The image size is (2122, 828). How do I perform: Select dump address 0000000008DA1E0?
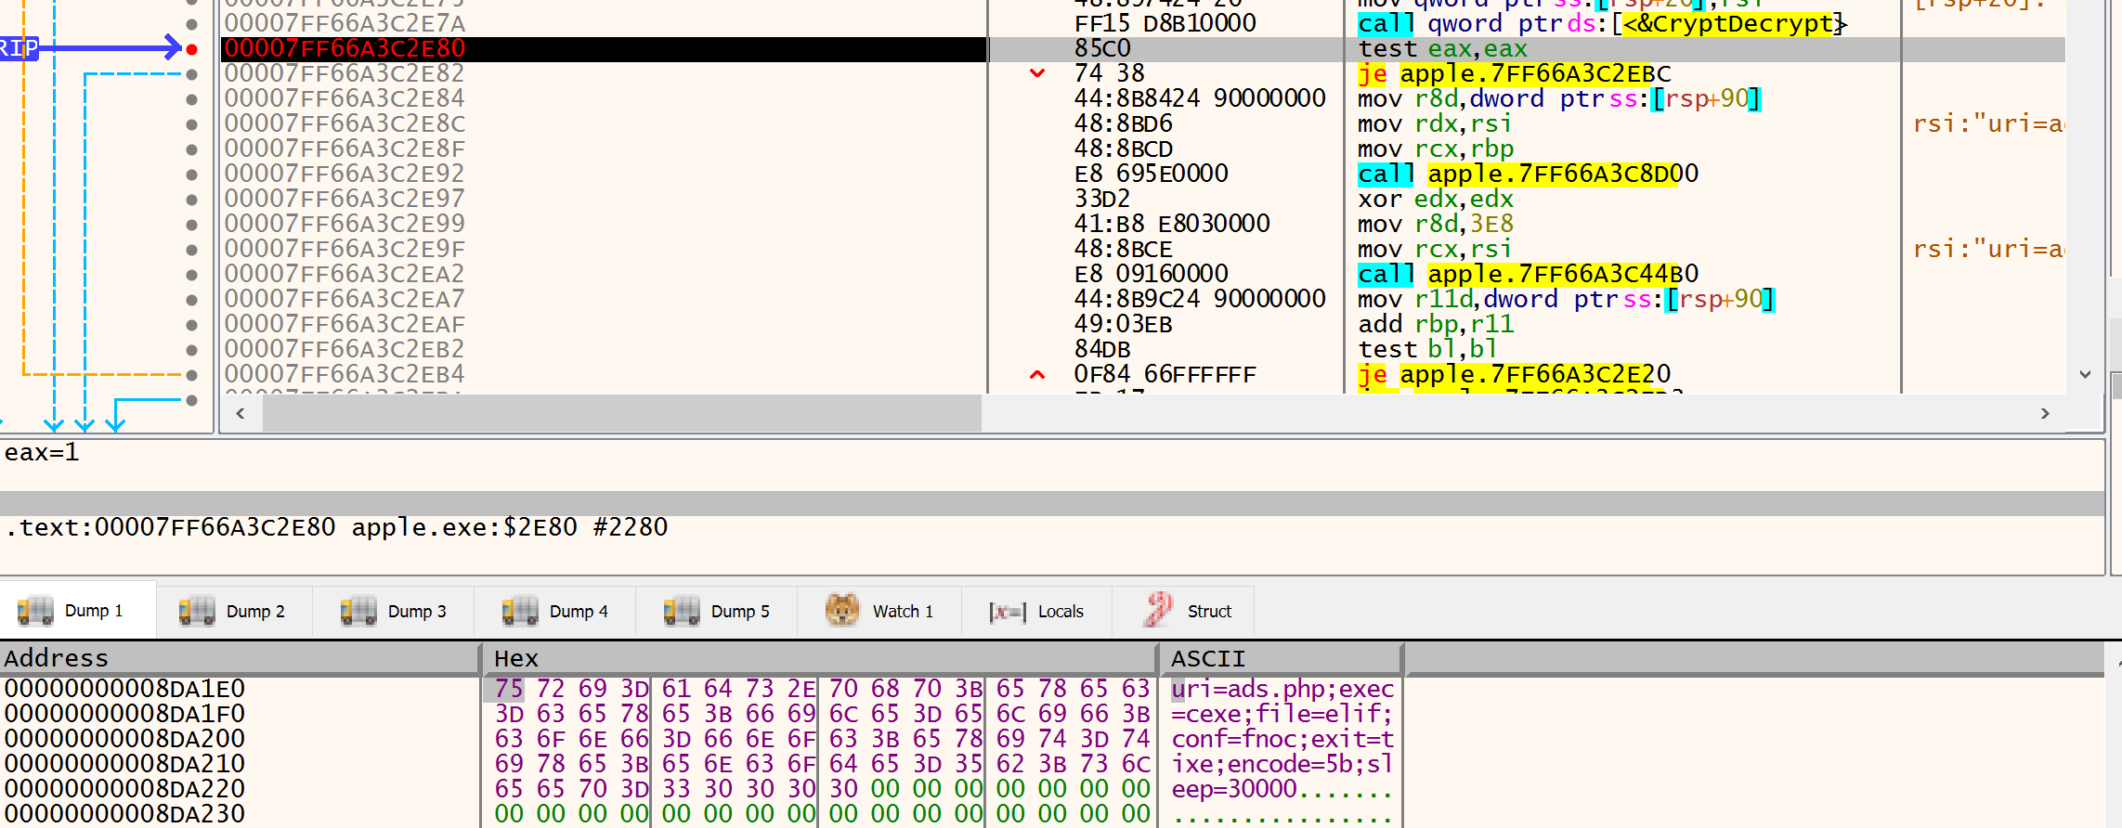point(124,689)
